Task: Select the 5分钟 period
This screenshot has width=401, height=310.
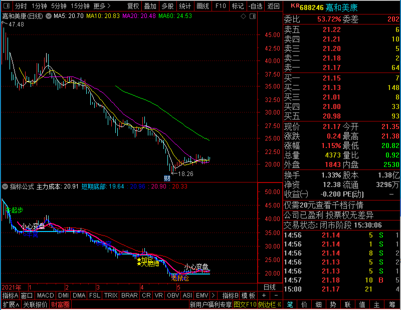Action: (59, 6)
